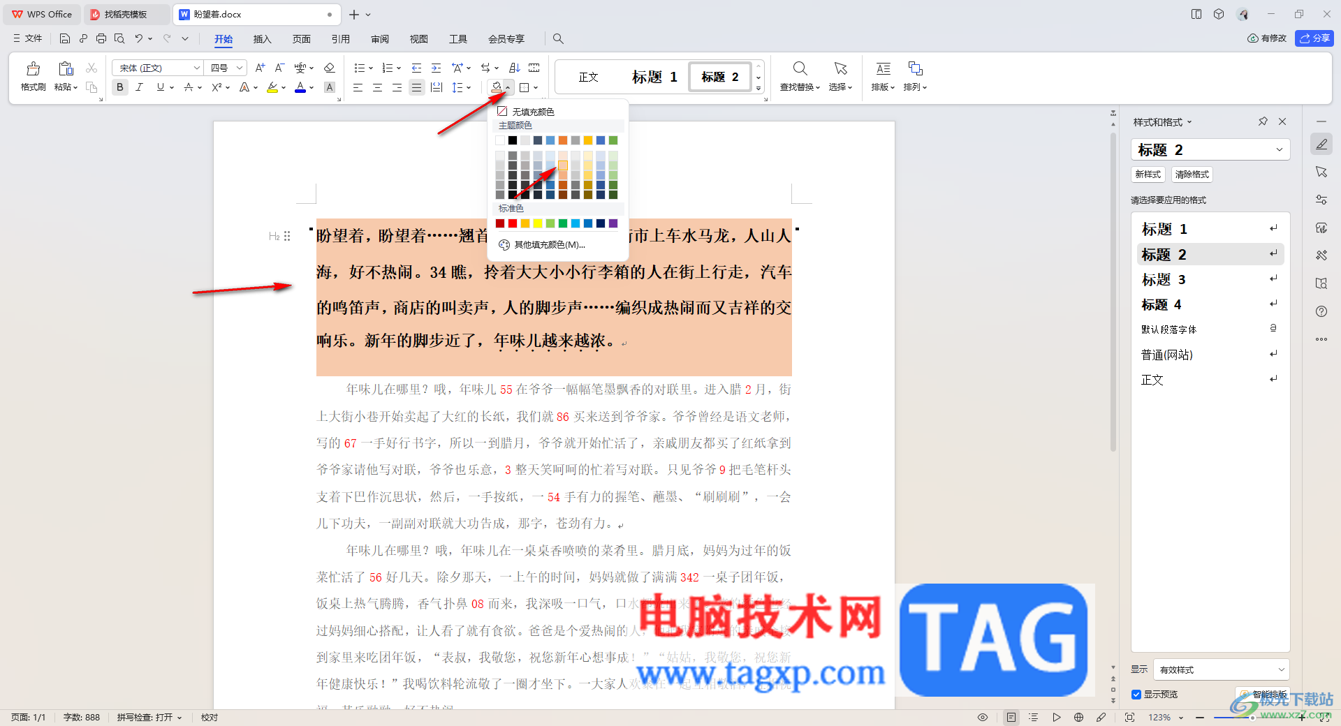Screen dimensions: 1341x726
Task: Click the decrease font size icon
Action: 279,68
